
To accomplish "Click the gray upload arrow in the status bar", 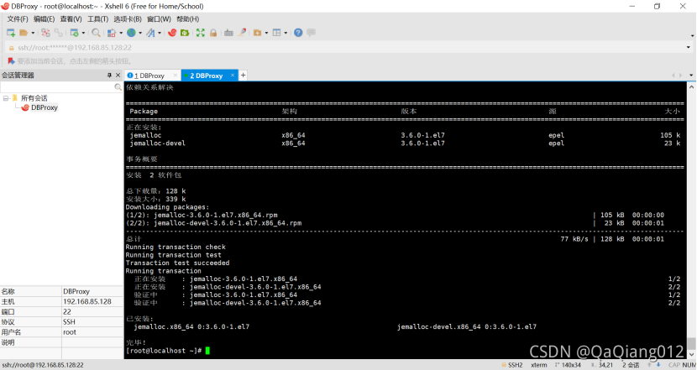I will pos(649,365).
